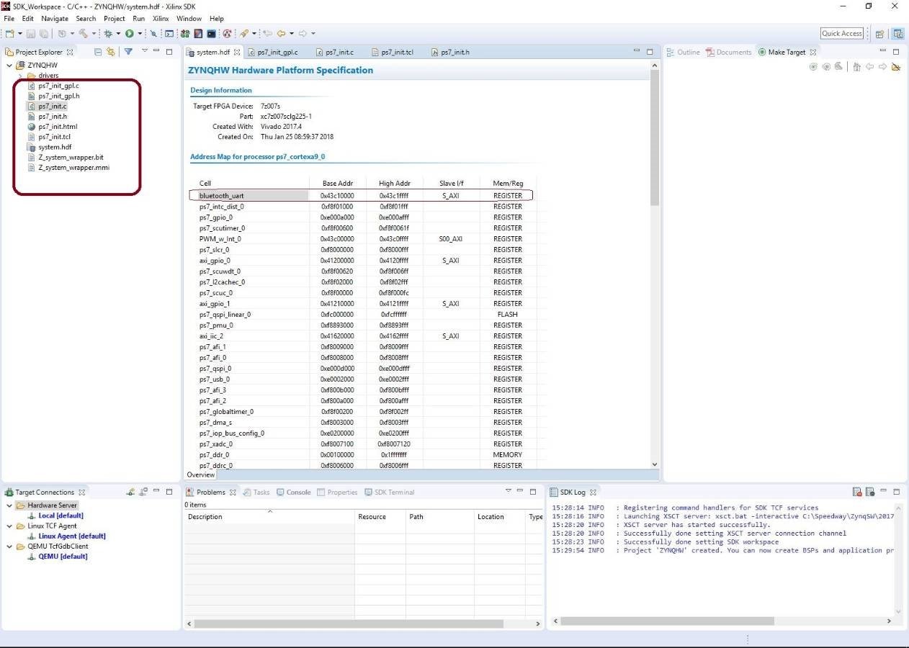Close the Project Explorer view

[70, 52]
